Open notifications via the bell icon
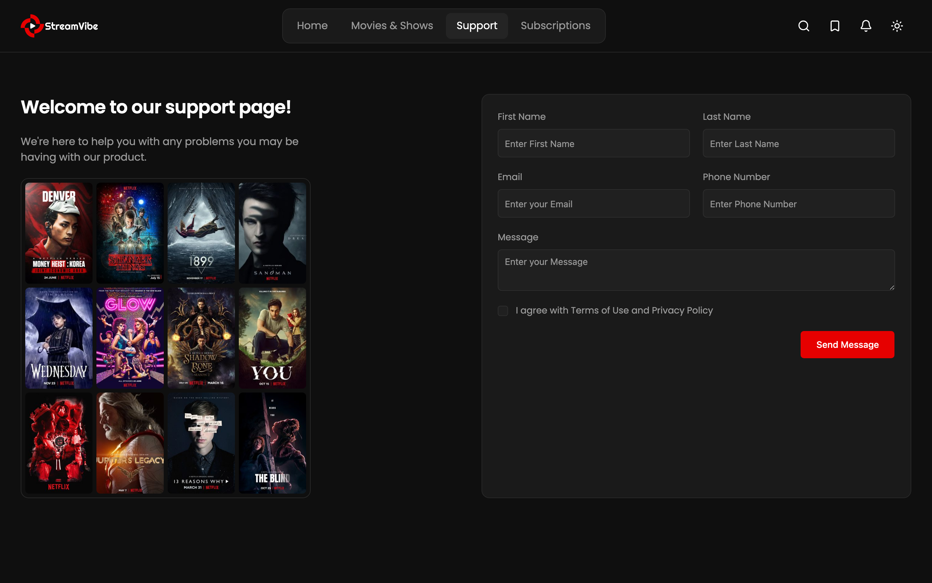 pos(866,26)
